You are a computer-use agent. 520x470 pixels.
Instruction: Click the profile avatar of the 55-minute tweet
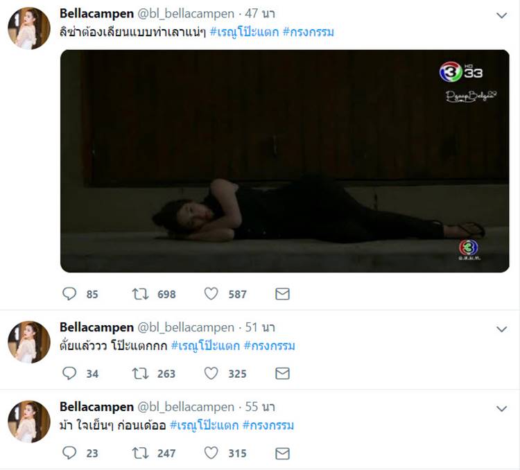point(28,422)
